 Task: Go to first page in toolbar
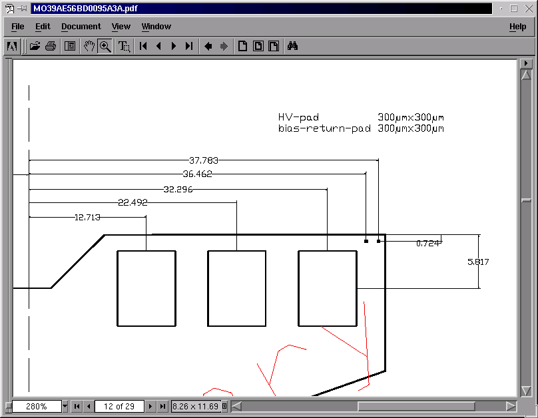(x=143, y=46)
